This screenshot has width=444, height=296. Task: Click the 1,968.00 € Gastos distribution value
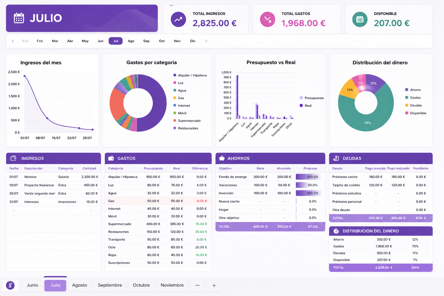click(x=384, y=246)
